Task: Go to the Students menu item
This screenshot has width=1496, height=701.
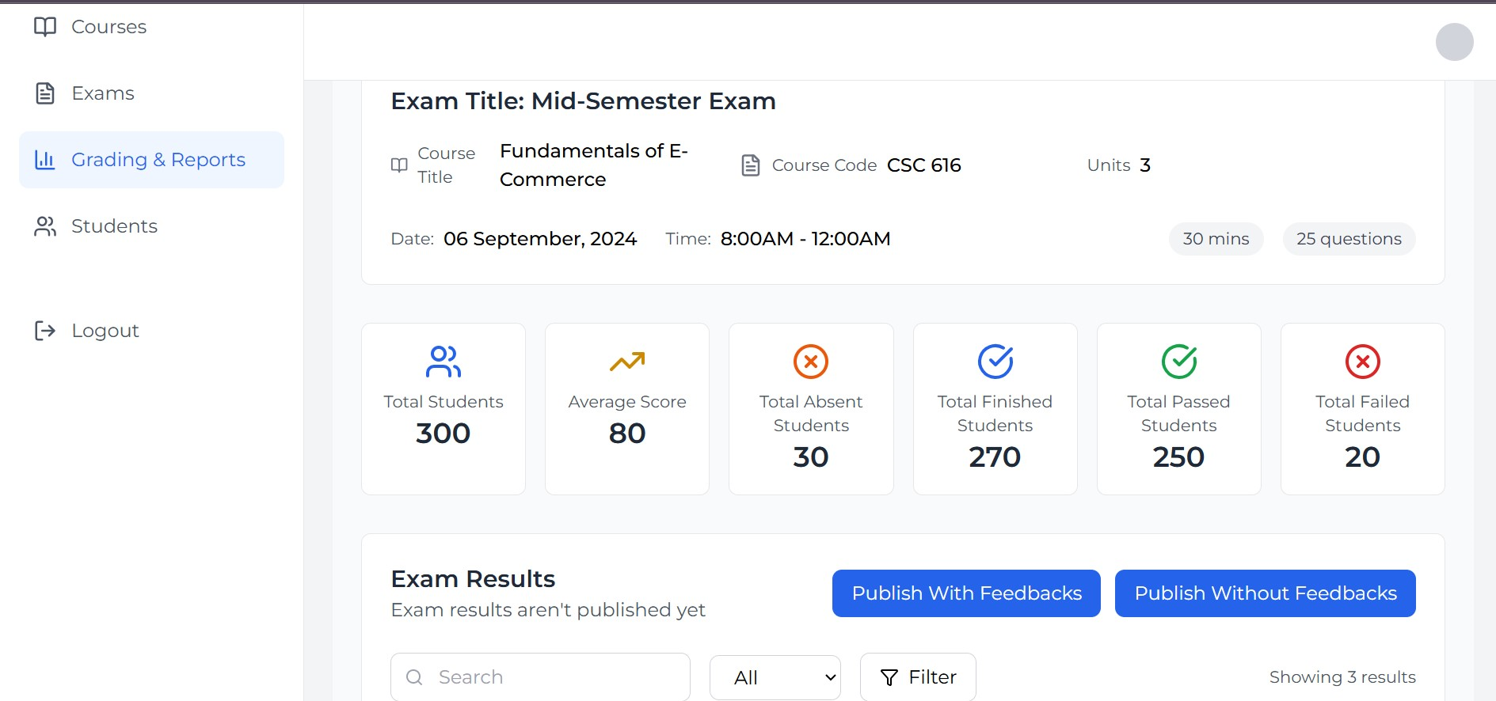Action: point(114,226)
